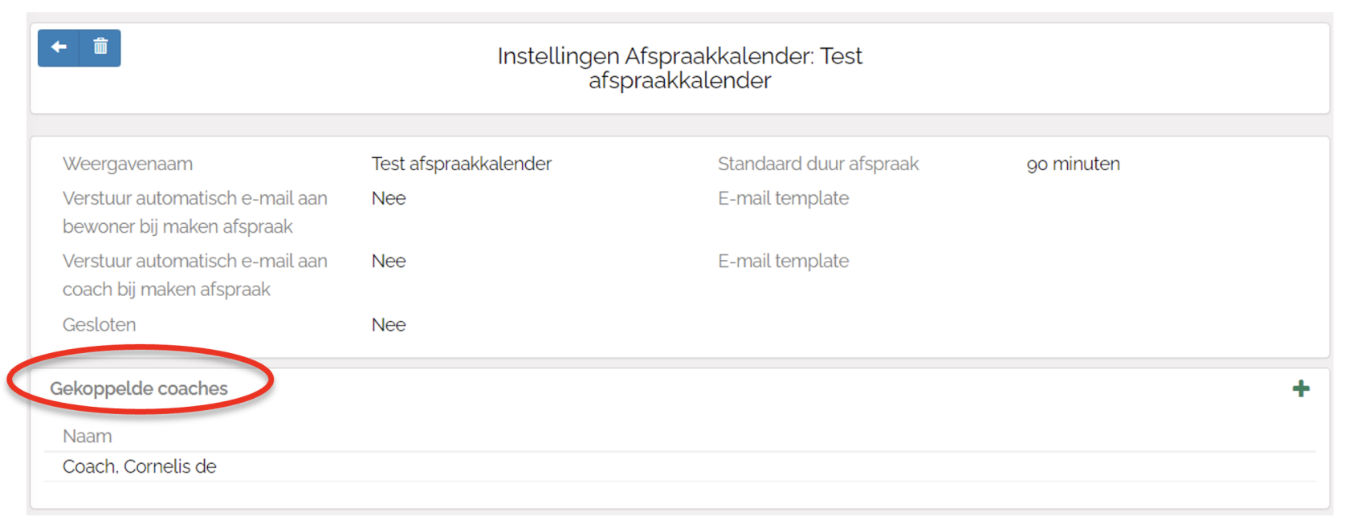Click the Test afspraakkalender display name value

tap(461, 164)
